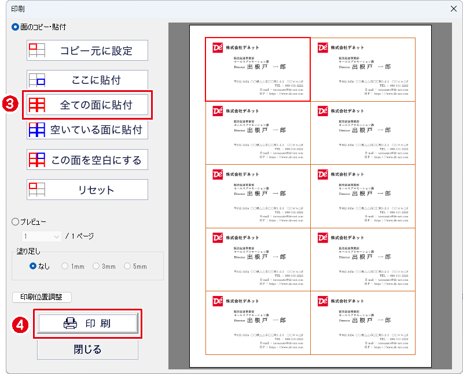Close the 印刷 dialog with X

coord(453,9)
